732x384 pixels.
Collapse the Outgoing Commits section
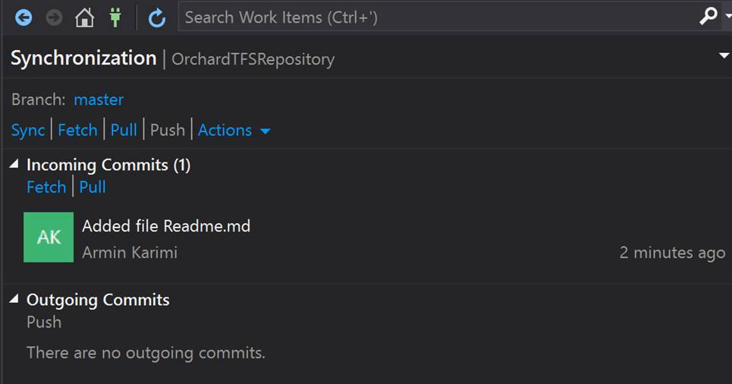pos(14,298)
